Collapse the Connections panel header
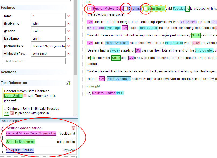 click(x=9, y=121)
